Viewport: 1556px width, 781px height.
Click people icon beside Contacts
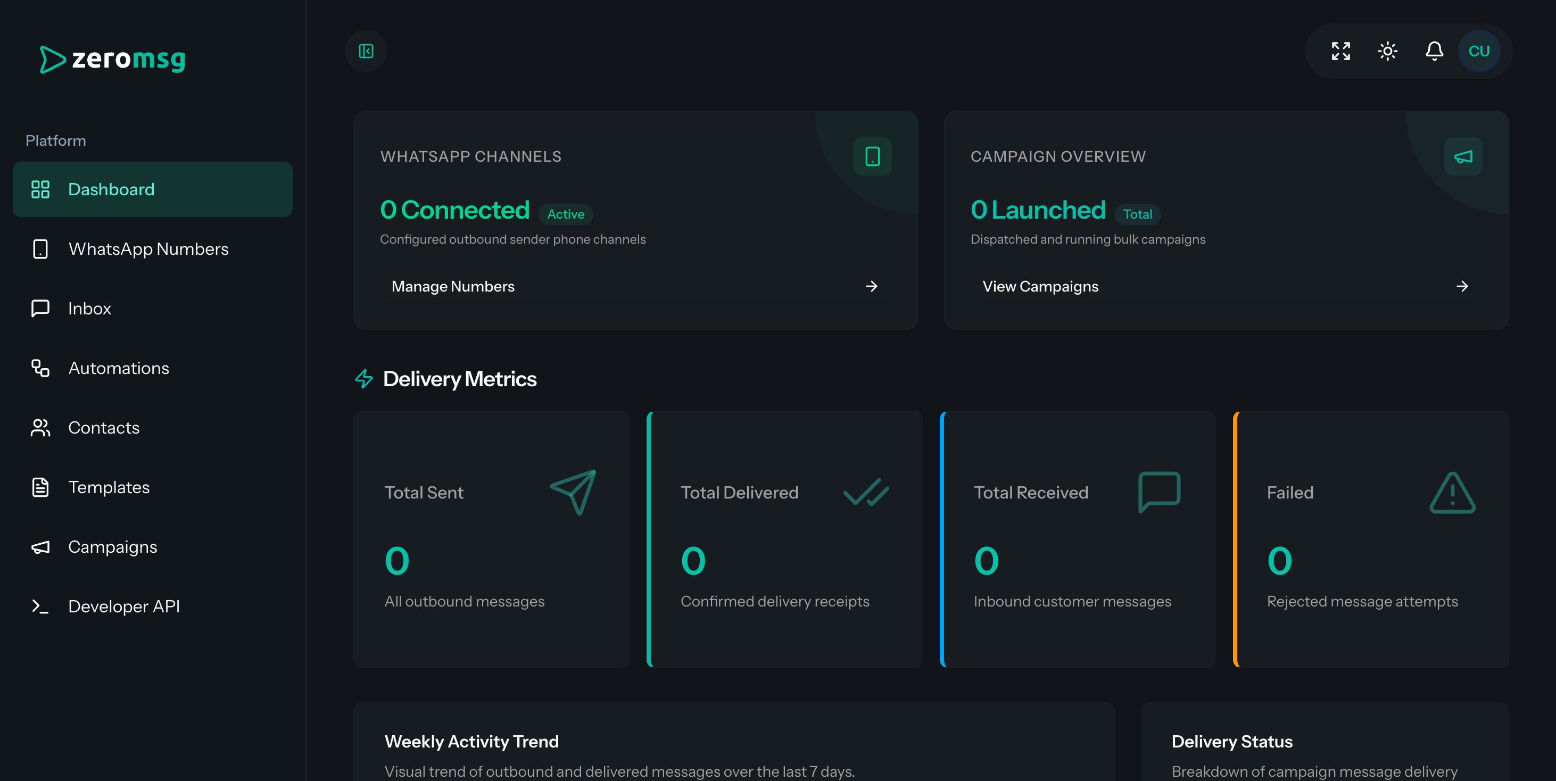tap(40, 428)
